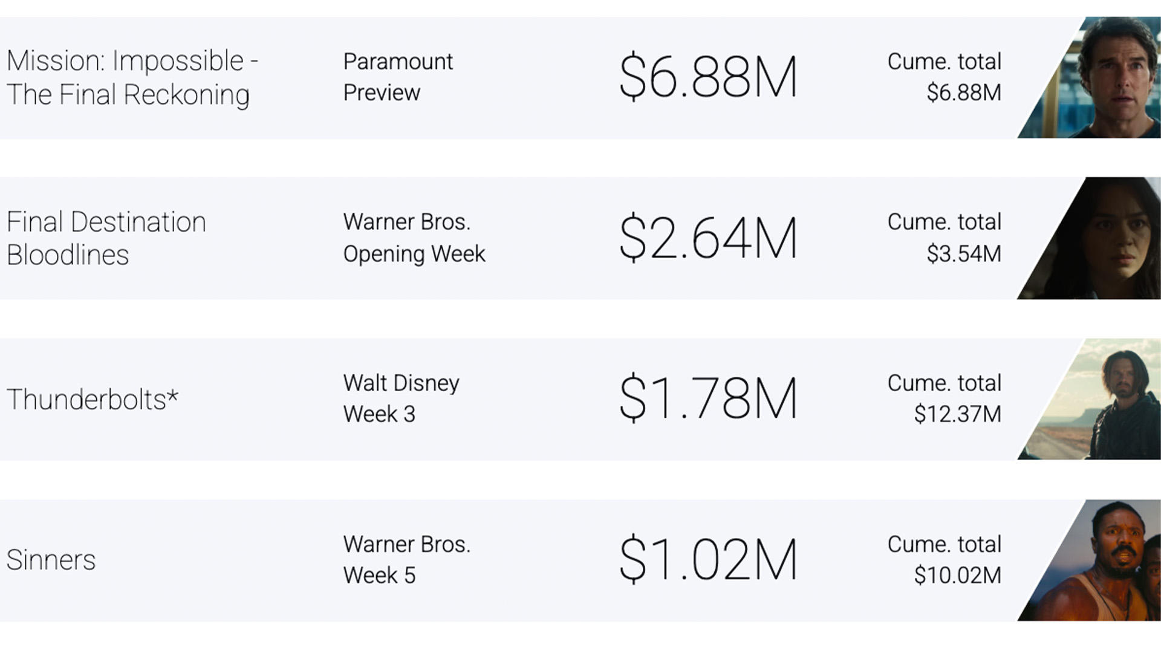Select the $6.88M box office figure
The image size is (1161, 653).
tap(708, 77)
